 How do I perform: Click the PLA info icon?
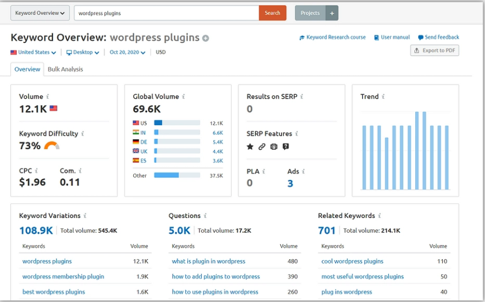[x=264, y=171]
